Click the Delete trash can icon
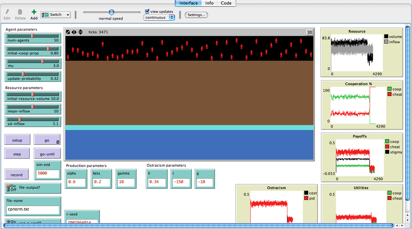This screenshot has height=229, width=412. pos(20,12)
